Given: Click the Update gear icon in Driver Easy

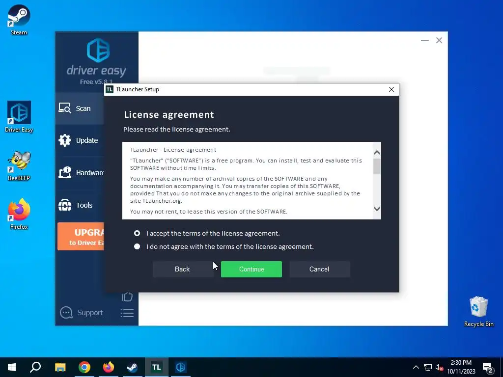Looking at the screenshot, I should pos(64,140).
